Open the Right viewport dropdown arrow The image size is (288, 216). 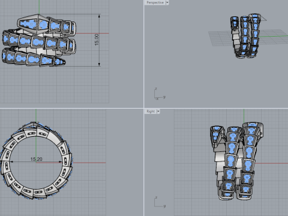[x=158, y=111]
